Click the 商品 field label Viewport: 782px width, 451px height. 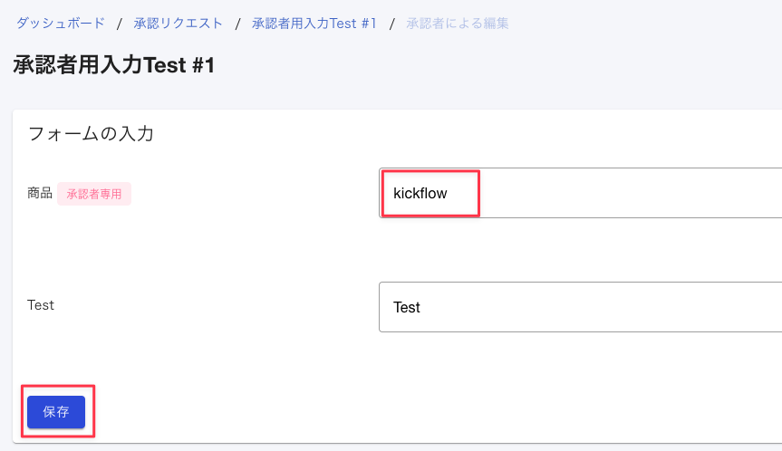pos(40,193)
